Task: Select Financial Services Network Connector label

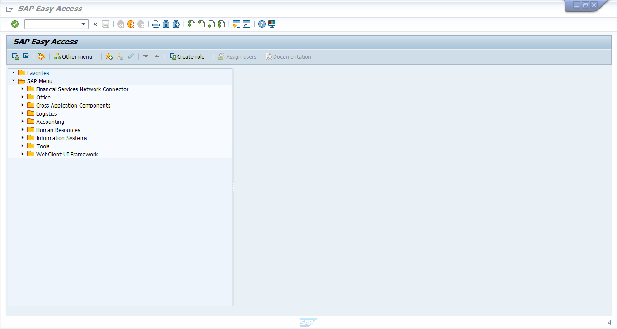Action: (82, 89)
